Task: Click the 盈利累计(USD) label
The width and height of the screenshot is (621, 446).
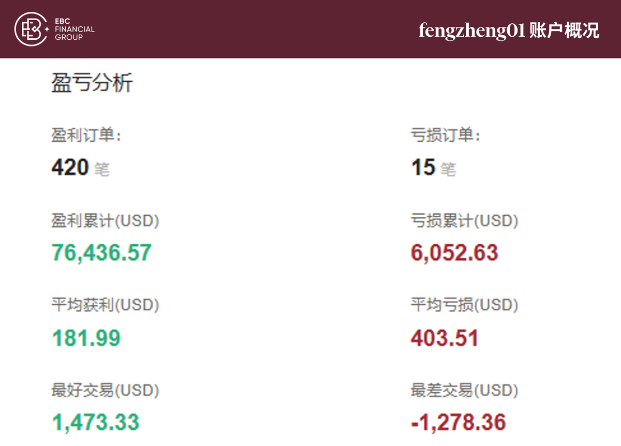Action: pos(105,221)
